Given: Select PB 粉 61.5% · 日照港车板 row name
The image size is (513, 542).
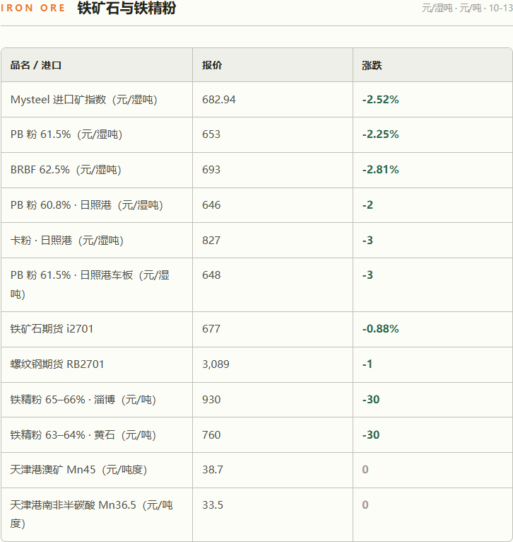Looking at the screenshot, I should [90, 284].
